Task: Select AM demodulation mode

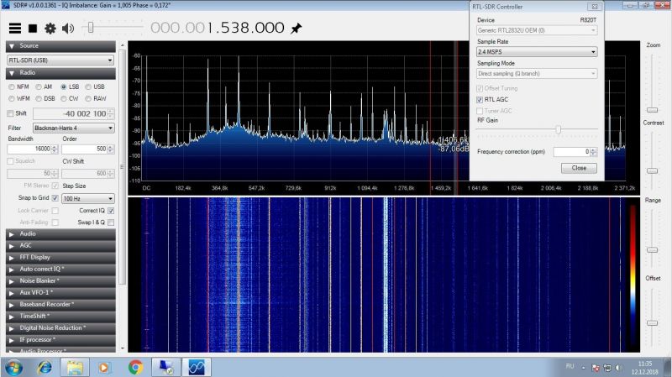Action: (x=44, y=86)
